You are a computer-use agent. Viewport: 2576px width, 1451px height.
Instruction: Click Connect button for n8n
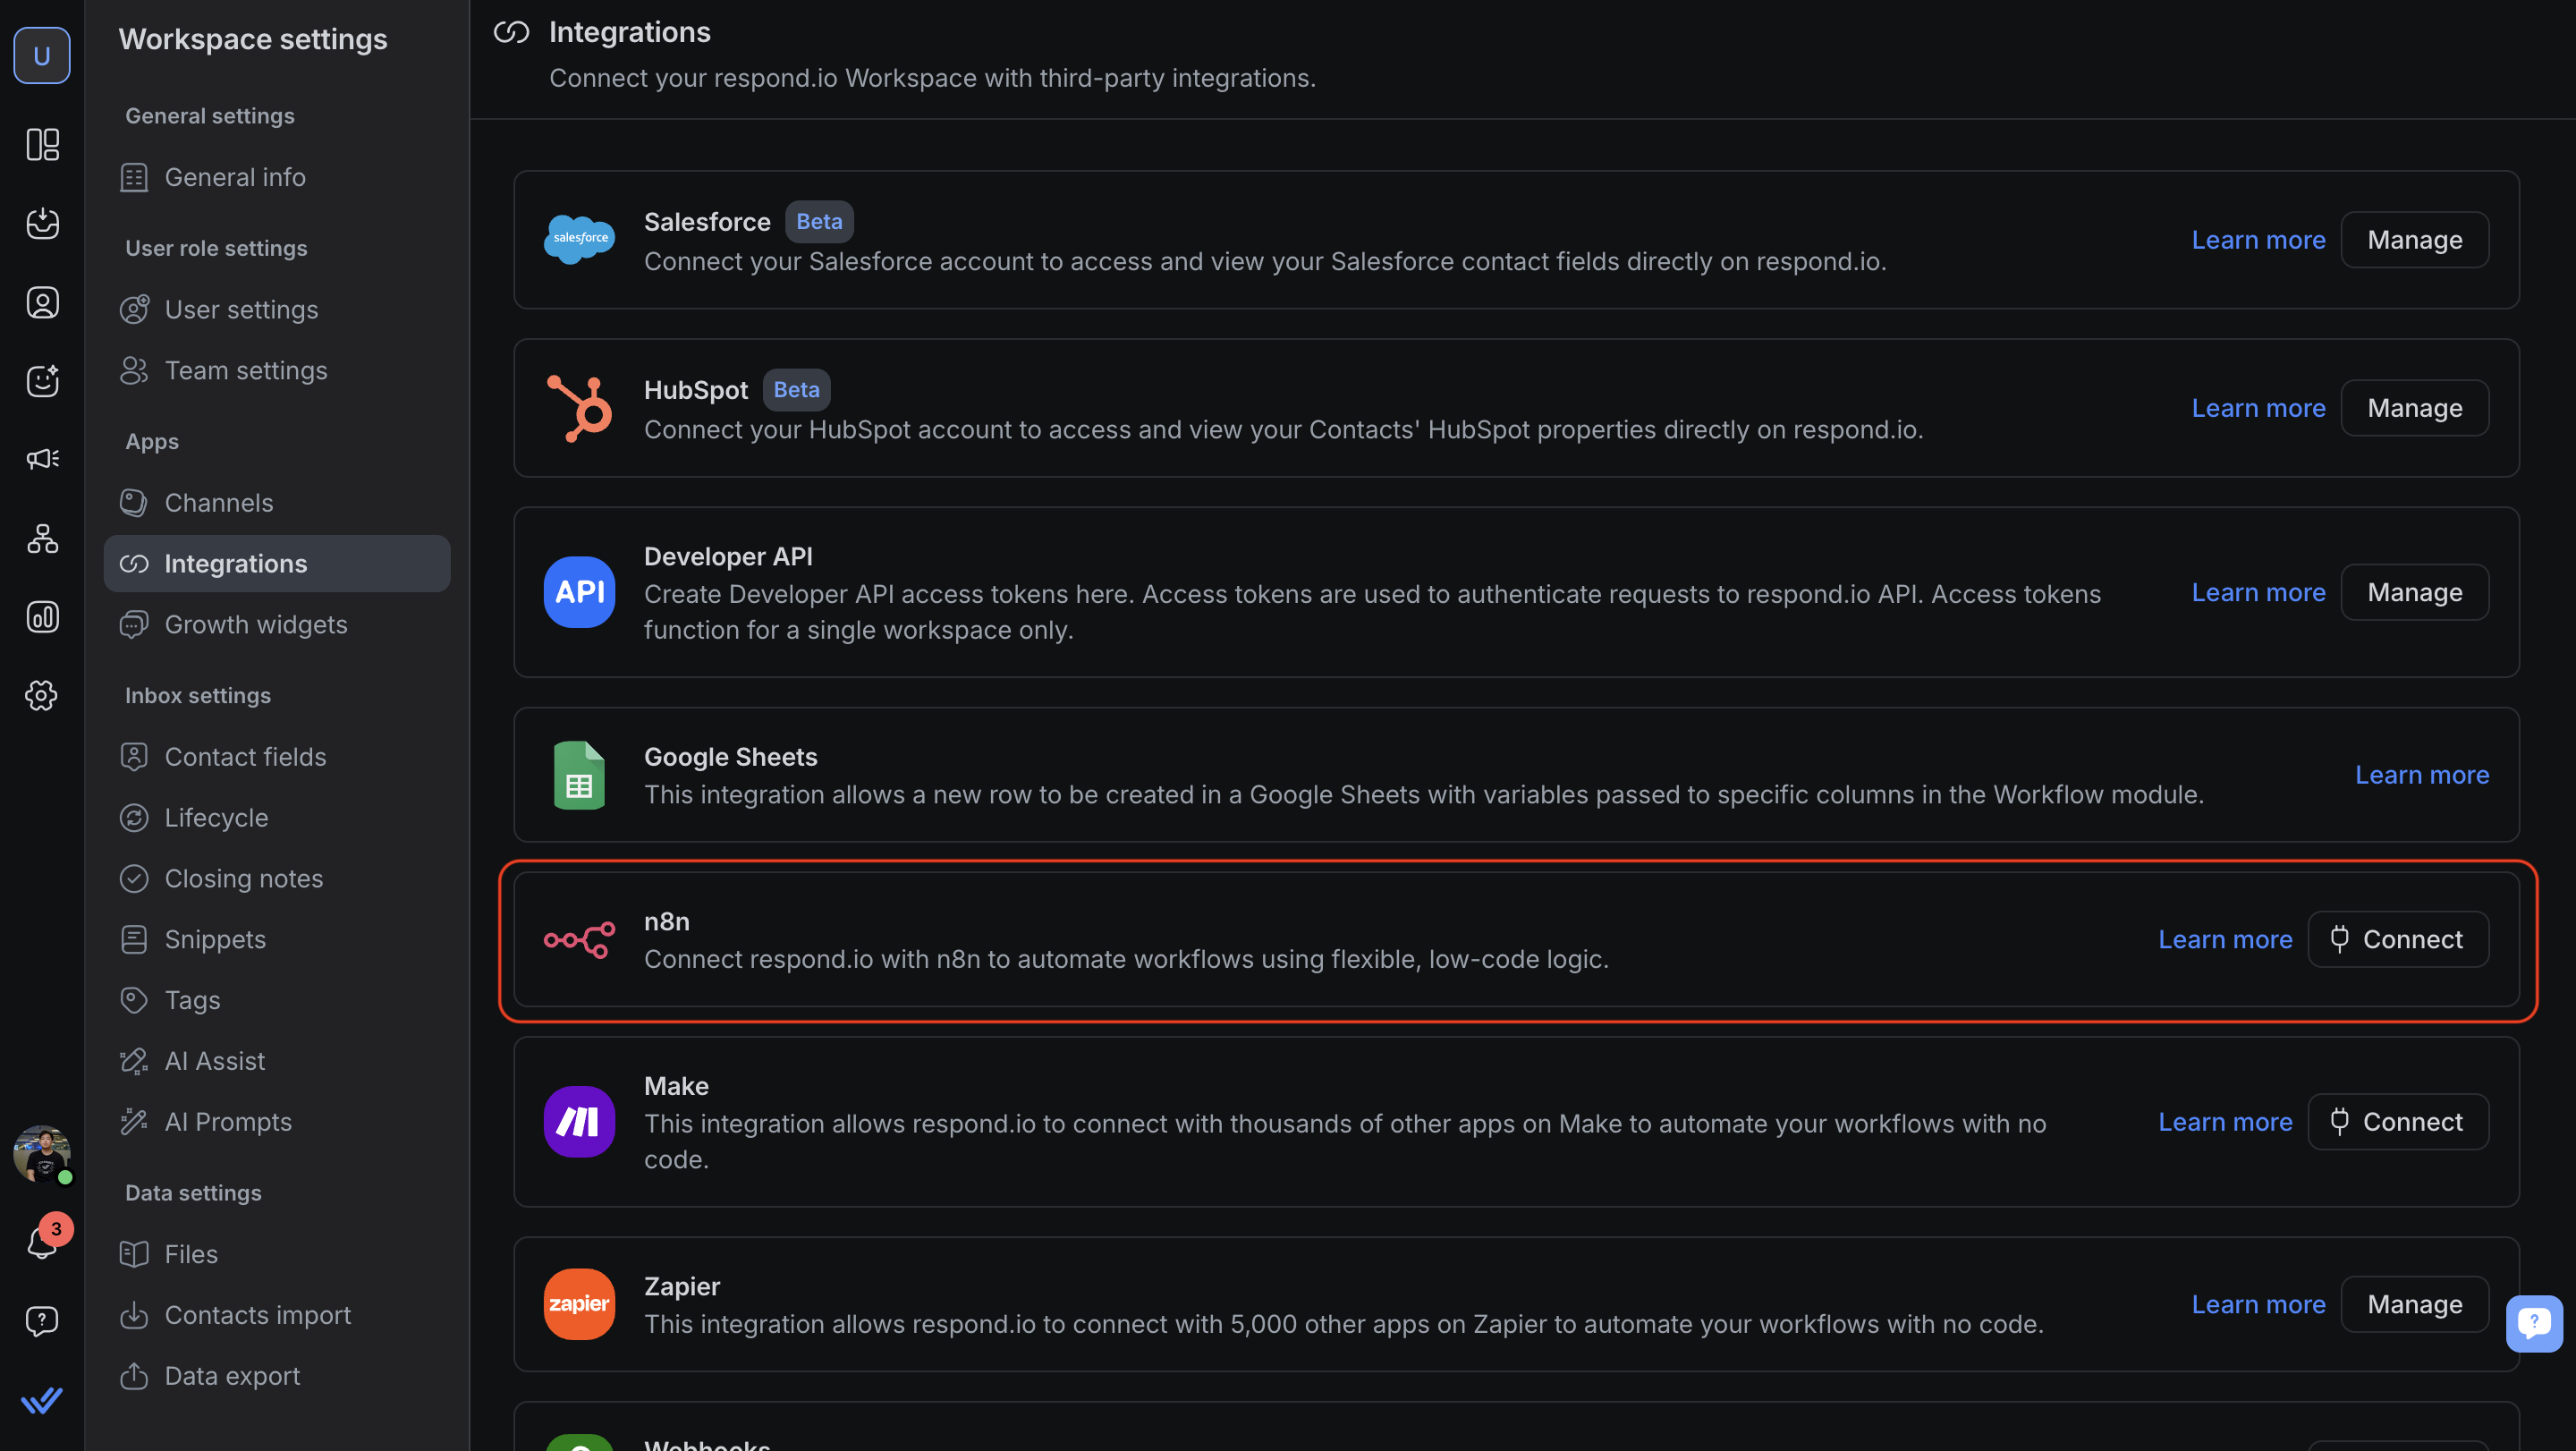(x=2397, y=939)
